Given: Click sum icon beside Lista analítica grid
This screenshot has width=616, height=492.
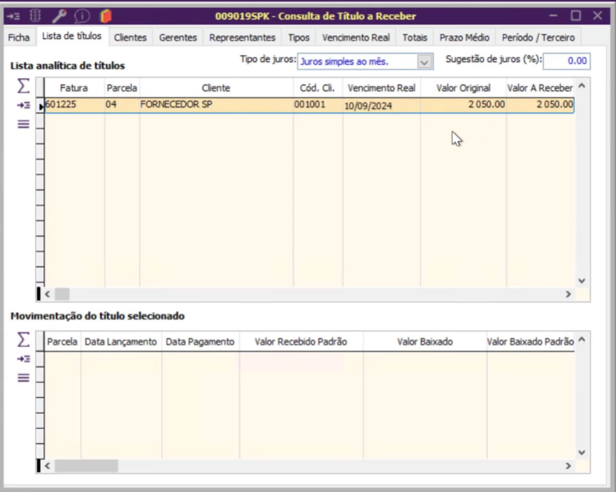Looking at the screenshot, I should pos(23,85).
